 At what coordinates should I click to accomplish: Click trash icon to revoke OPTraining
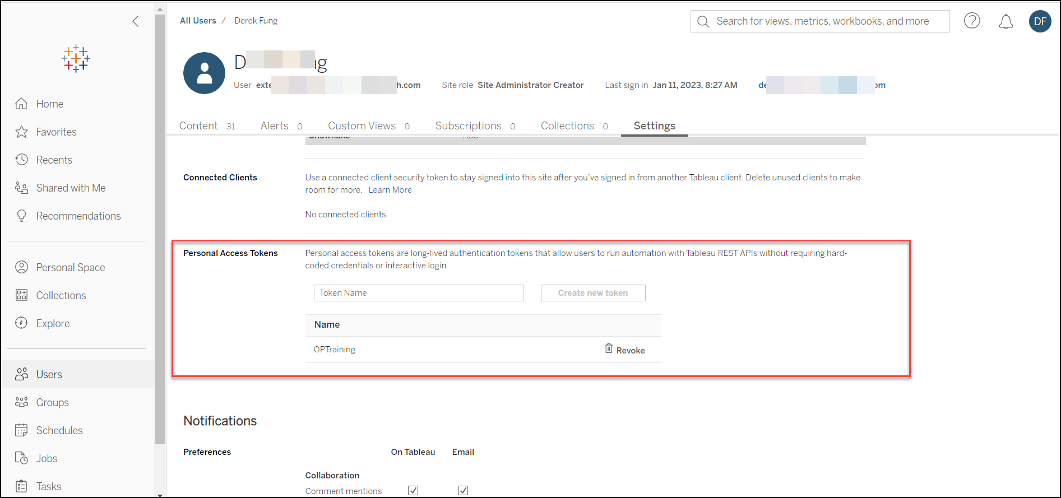609,348
